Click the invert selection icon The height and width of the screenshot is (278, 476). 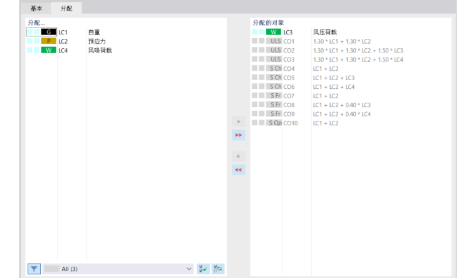point(218,269)
